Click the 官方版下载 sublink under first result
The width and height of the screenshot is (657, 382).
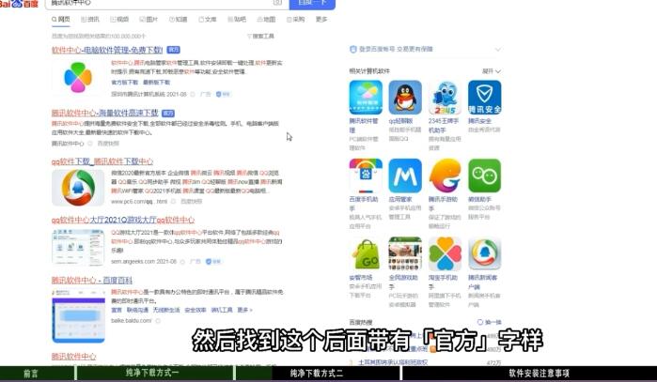coord(124,83)
